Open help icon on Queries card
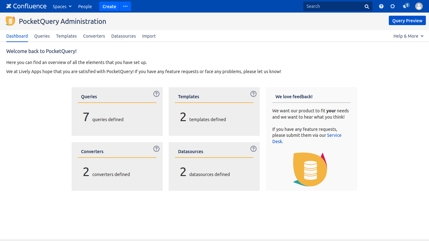This screenshot has width=429, height=241. (x=156, y=94)
